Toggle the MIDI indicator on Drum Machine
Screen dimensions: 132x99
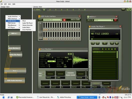(43, 76)
